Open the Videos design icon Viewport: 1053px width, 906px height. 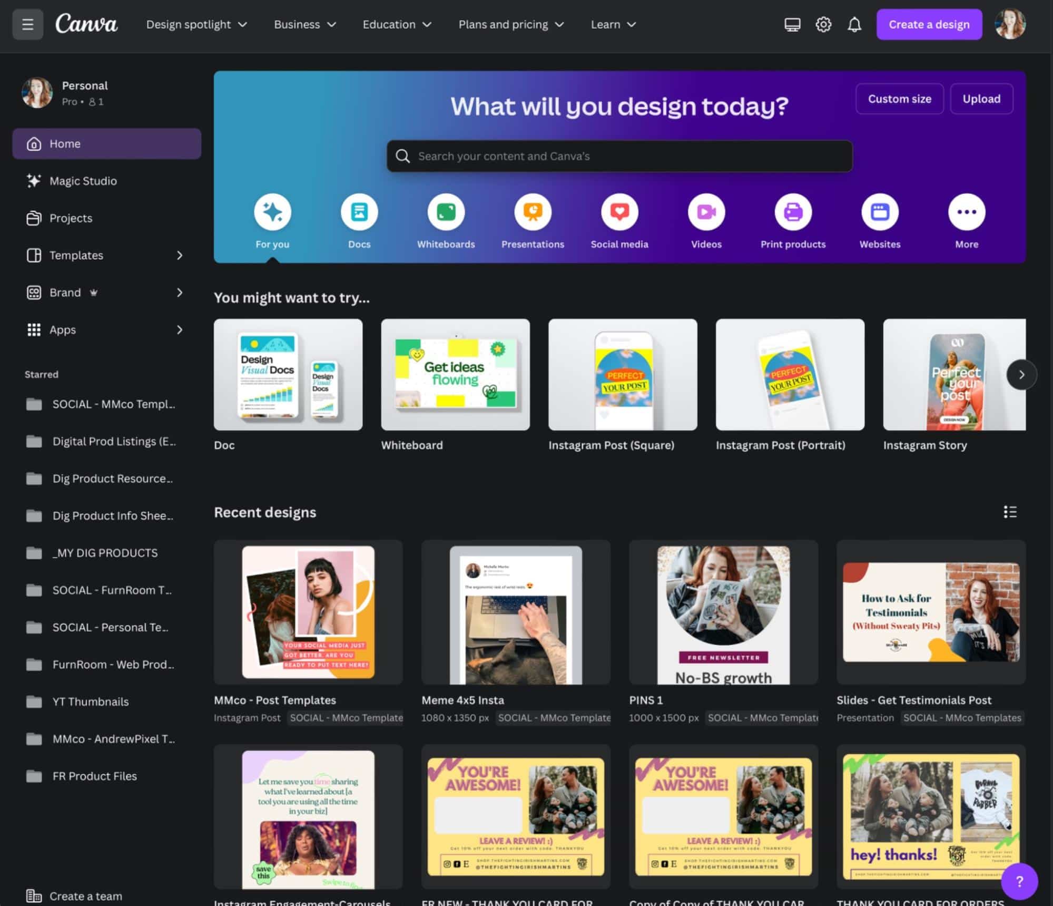tap(706, 212)
